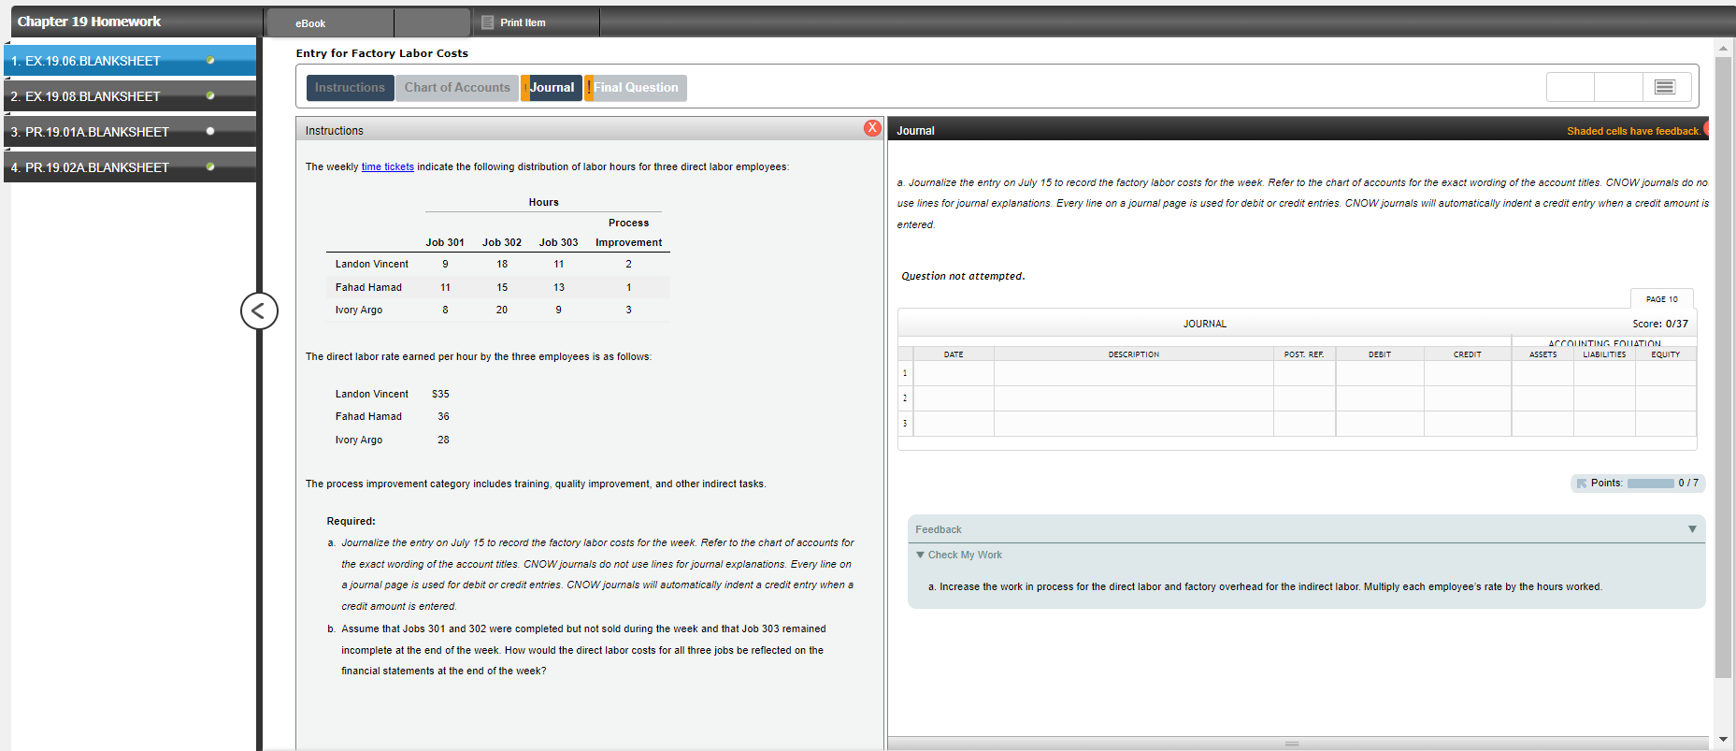Click the 'Fahad Hamad' row in the hours table
Image resolution: width=1736 pixels, height=751 pixels.
tap(498, 287)
